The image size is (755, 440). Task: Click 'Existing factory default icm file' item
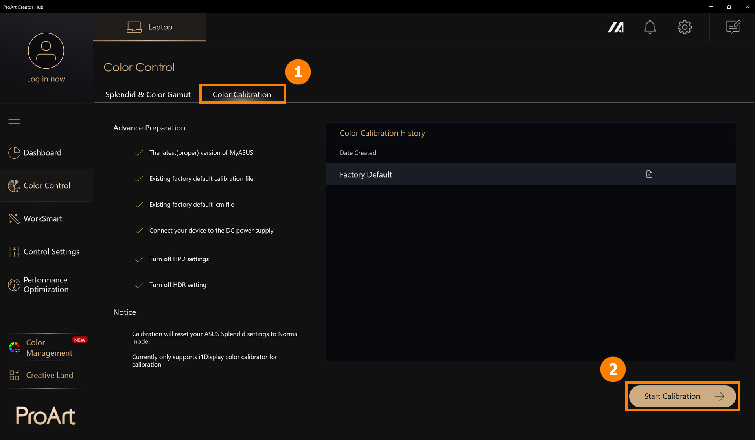tap(192, 204)
